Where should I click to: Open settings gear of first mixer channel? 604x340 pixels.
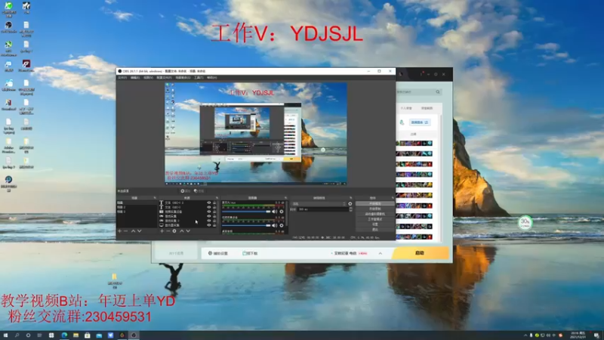pos(282,212)
